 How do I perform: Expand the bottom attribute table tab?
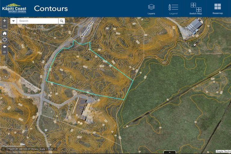pyautogui.click(x=170, y=152)
